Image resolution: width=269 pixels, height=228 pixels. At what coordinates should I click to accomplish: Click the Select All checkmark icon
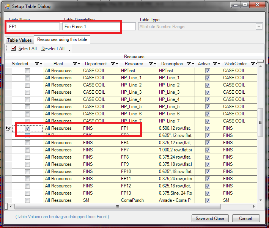(x=13, y=49)
